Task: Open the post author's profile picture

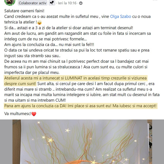Action: pyautogui.click(x=10, y=2)
